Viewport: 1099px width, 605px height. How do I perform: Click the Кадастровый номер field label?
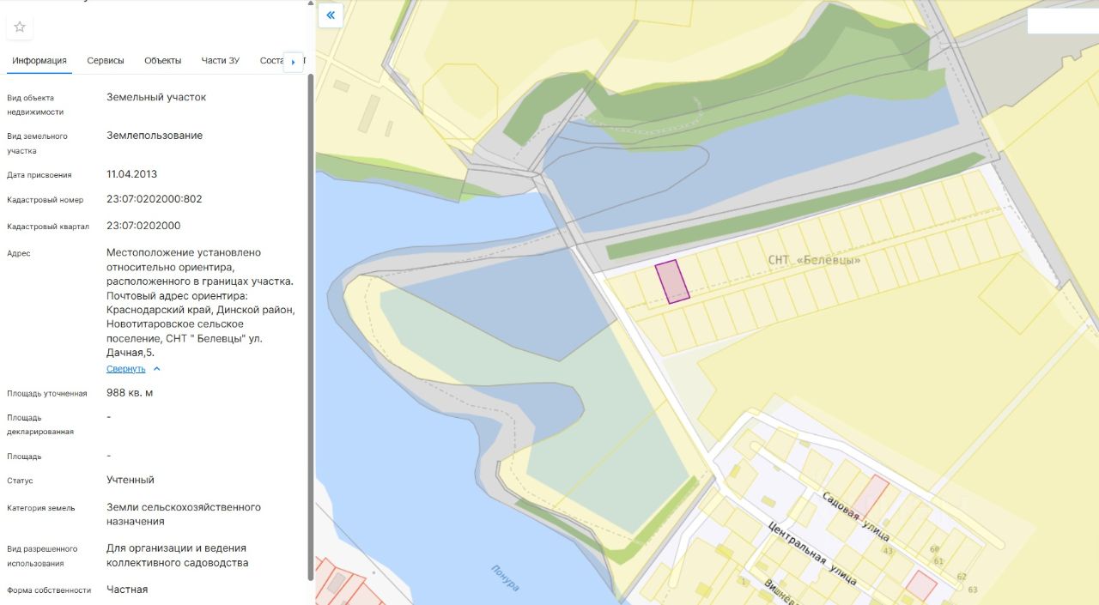pos(46,200)
